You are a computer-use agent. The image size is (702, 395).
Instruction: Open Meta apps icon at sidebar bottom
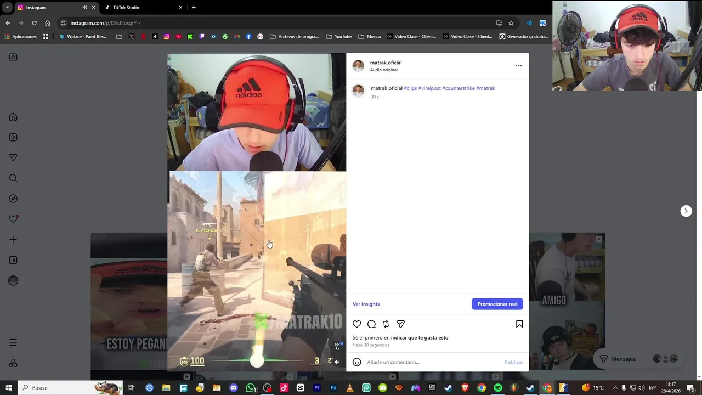[13, 363]
